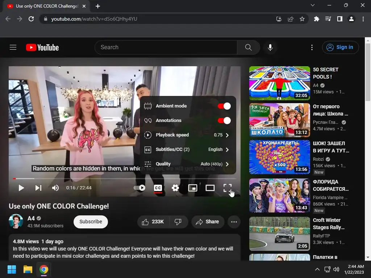The width and height of the screenshot is (371, 278).
Task: Turn off Annotations switch
Action: [x=224, y=121]
